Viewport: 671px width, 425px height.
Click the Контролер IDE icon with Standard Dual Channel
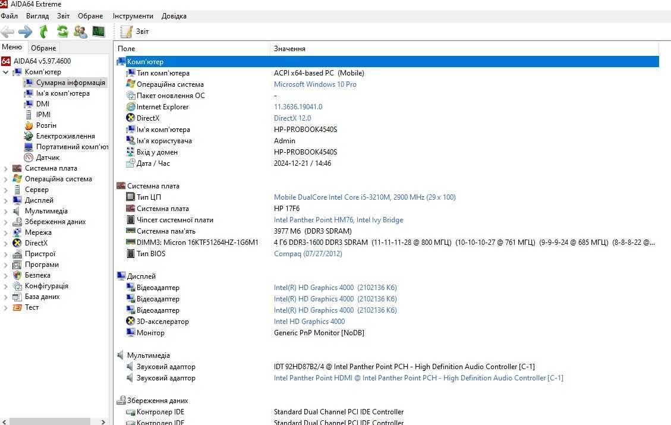coord(131,412)
